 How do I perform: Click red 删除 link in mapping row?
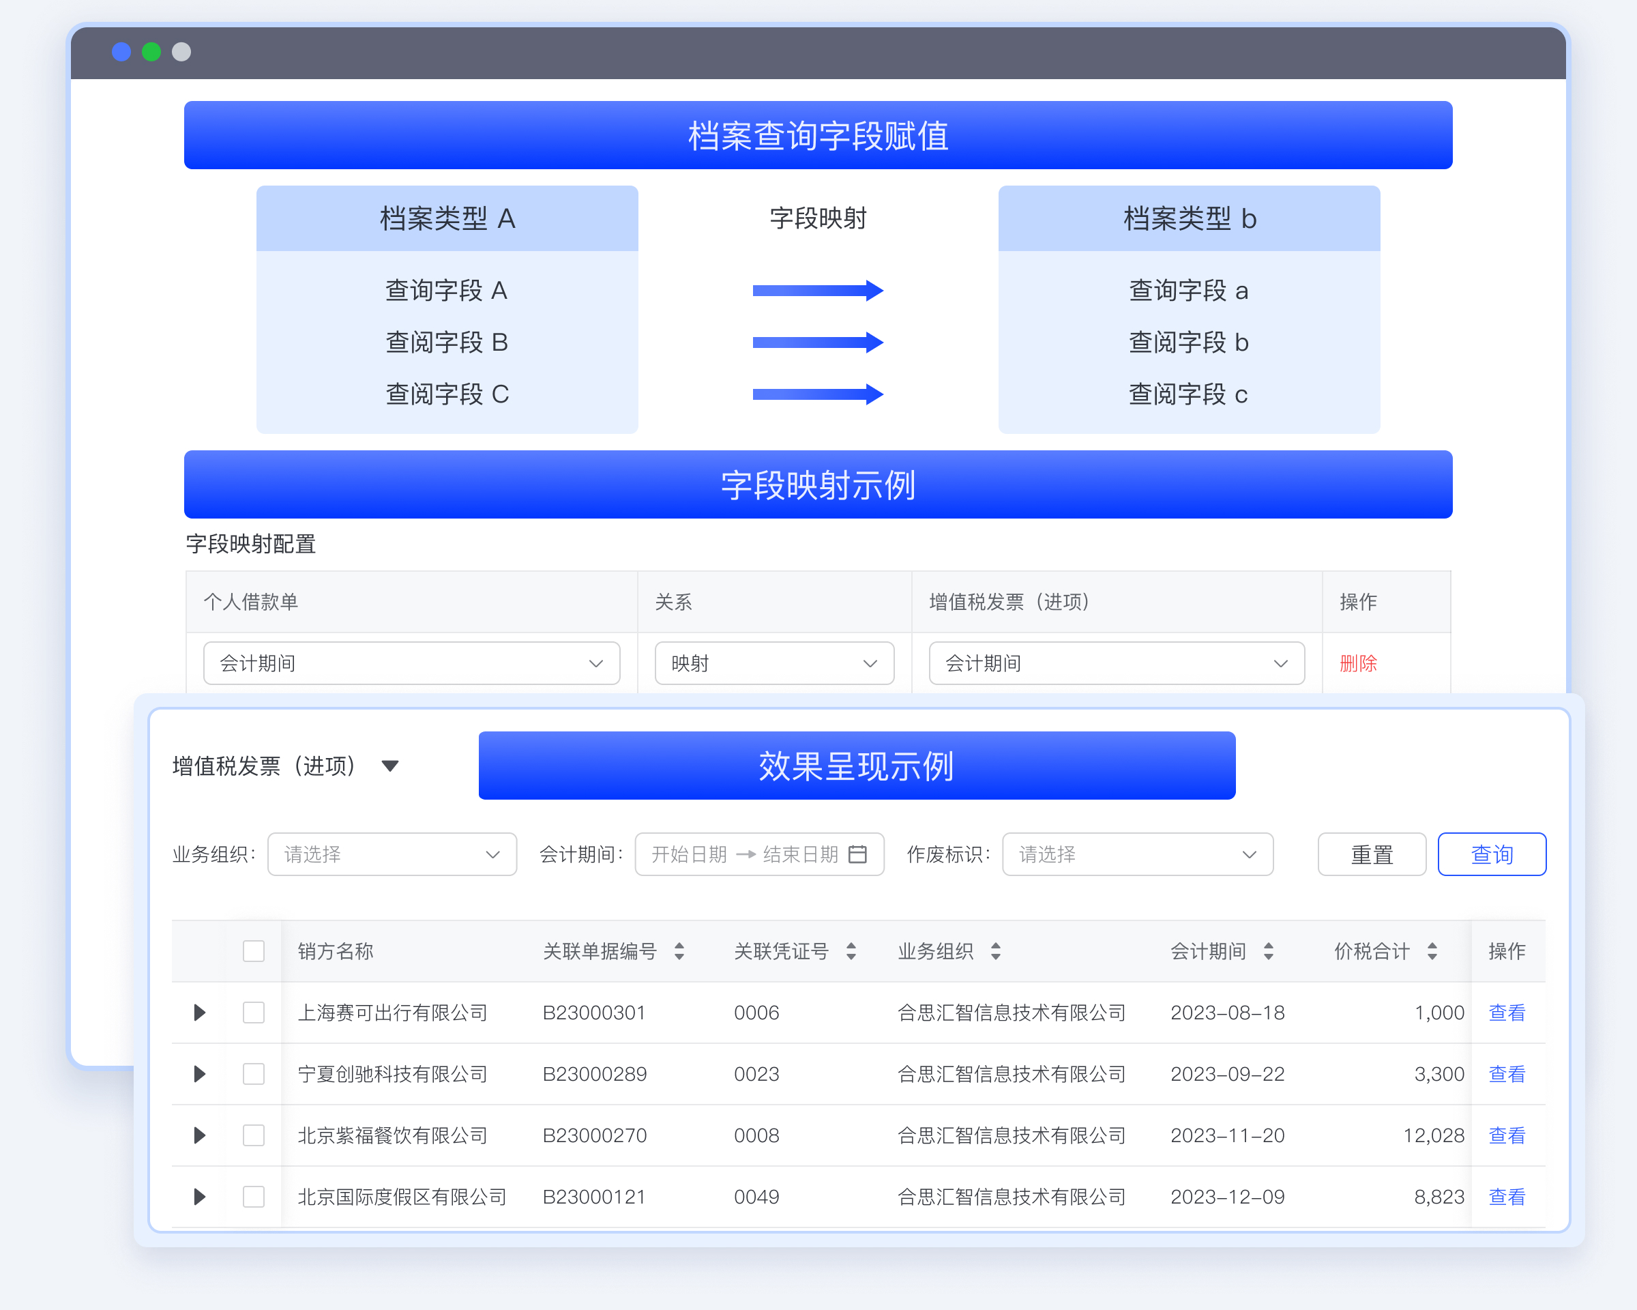(1357, 663)
